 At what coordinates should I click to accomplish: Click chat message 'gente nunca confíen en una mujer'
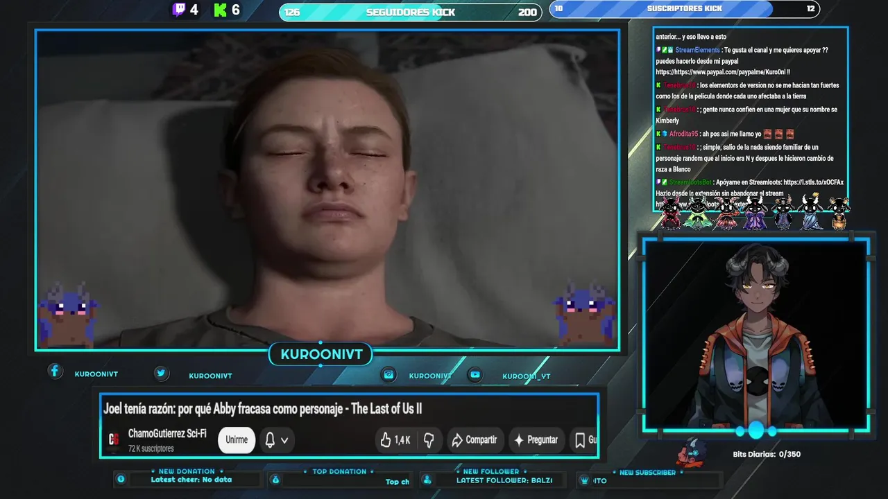[x=746, y=115]
